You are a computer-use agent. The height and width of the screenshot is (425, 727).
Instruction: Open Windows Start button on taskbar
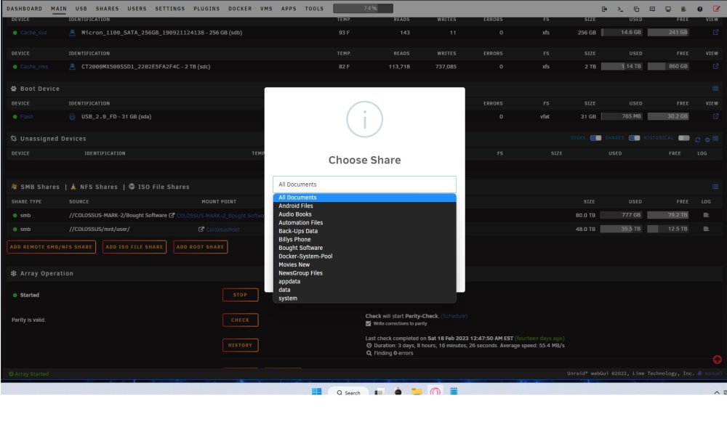pyautogui.click(x=317, y=392)
